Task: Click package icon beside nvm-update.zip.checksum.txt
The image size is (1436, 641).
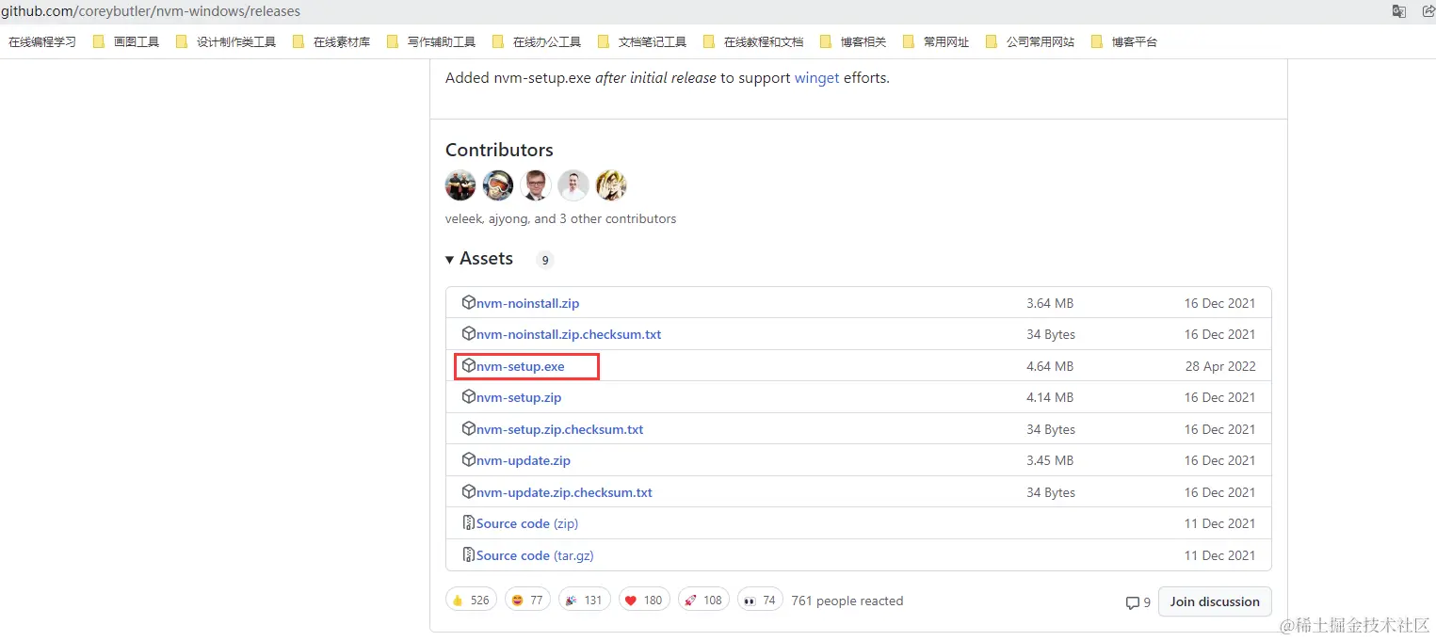Action: coord(469,491)
